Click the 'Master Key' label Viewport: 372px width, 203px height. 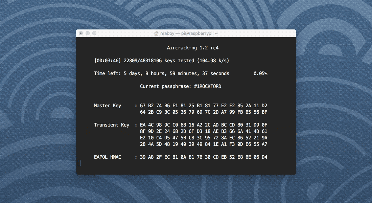pos(107,106)
